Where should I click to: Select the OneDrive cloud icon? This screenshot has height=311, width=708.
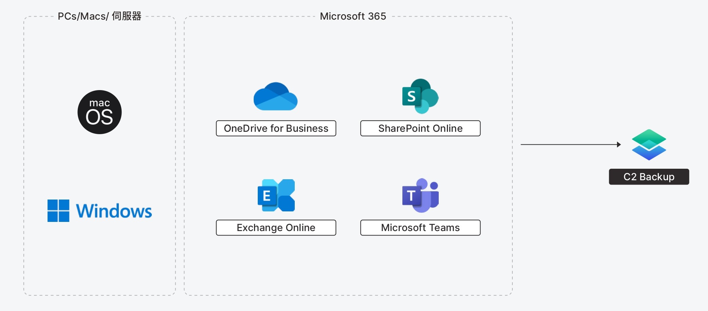click(x=275, y=96)
